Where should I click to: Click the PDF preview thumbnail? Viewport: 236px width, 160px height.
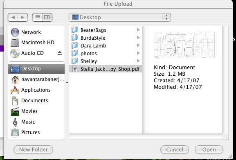185,45
